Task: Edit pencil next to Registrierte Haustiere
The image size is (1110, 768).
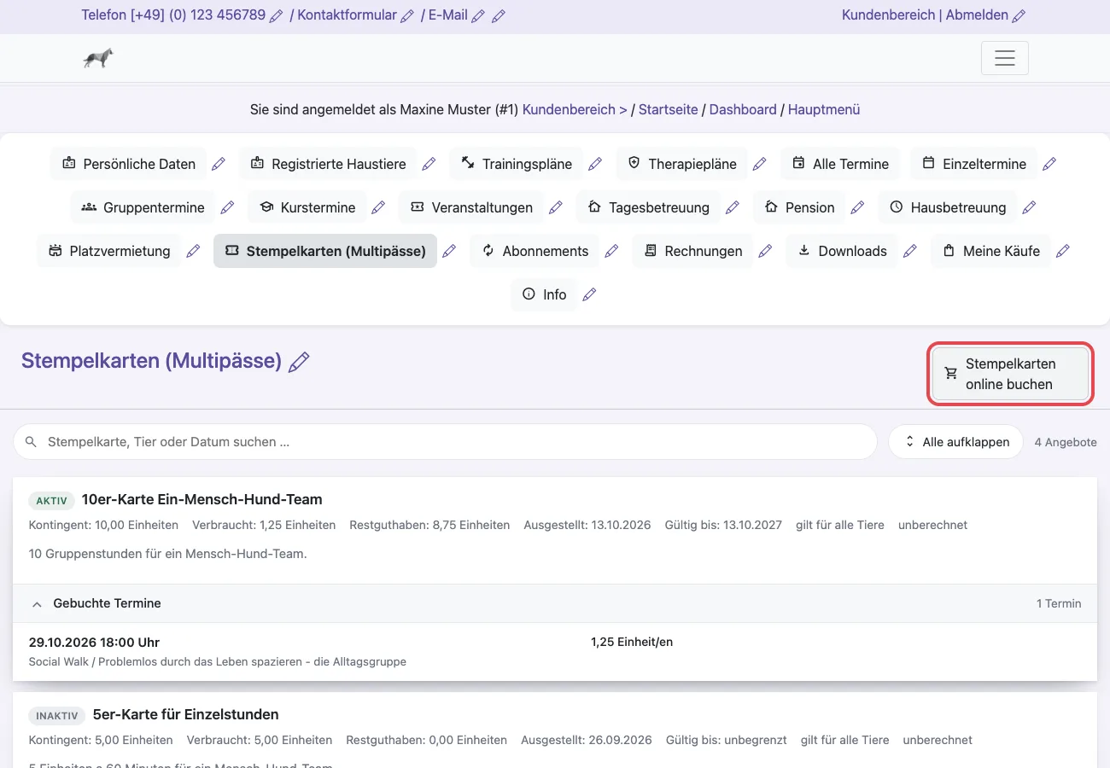Action: [x=429, y=164]
